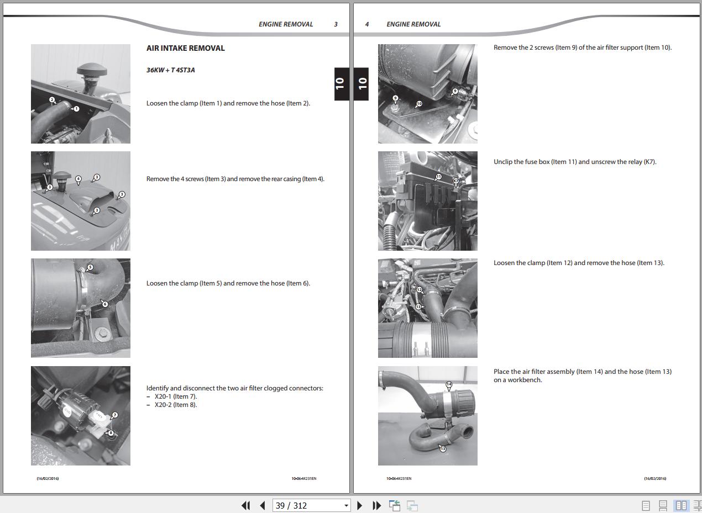Jump to the last page
The image size is (702, 513).
pos(377,505)
